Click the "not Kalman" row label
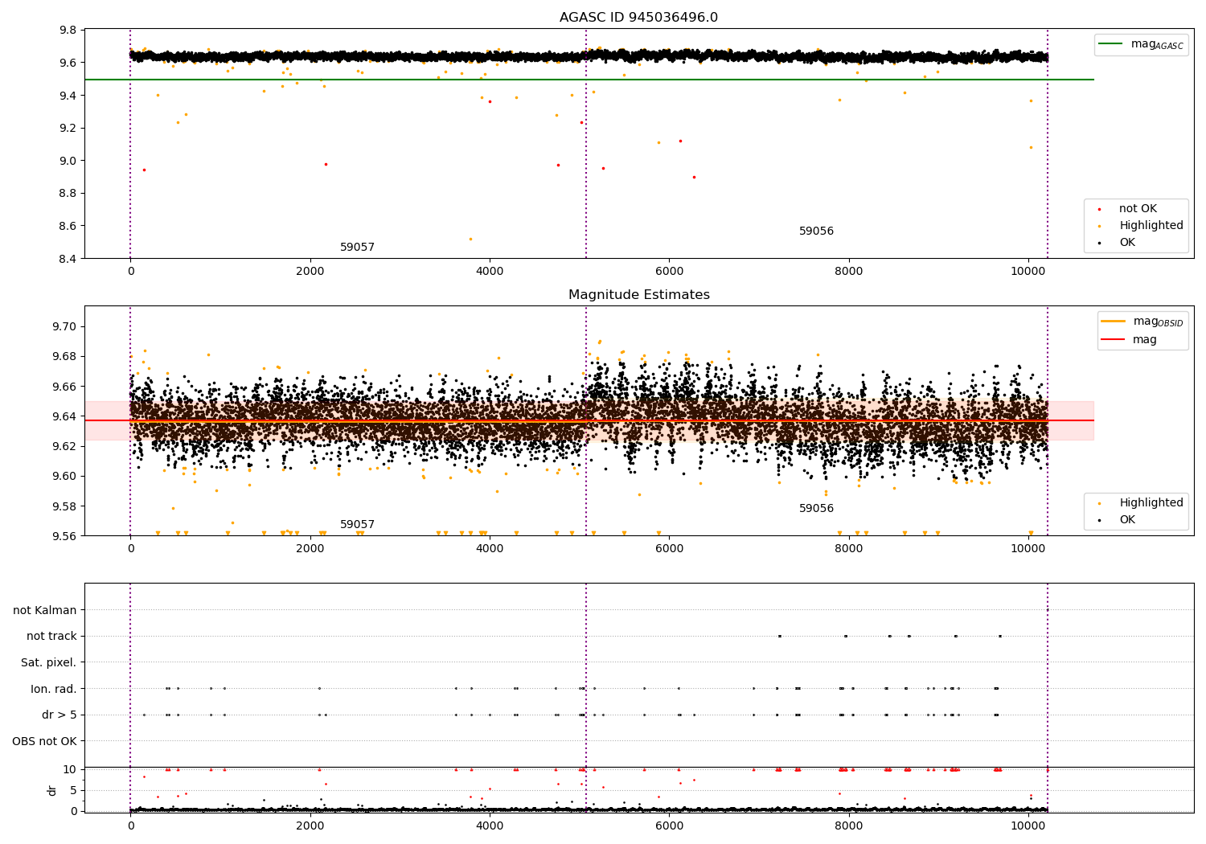Viewport: 1206px width, 844px height. point(45,610)
